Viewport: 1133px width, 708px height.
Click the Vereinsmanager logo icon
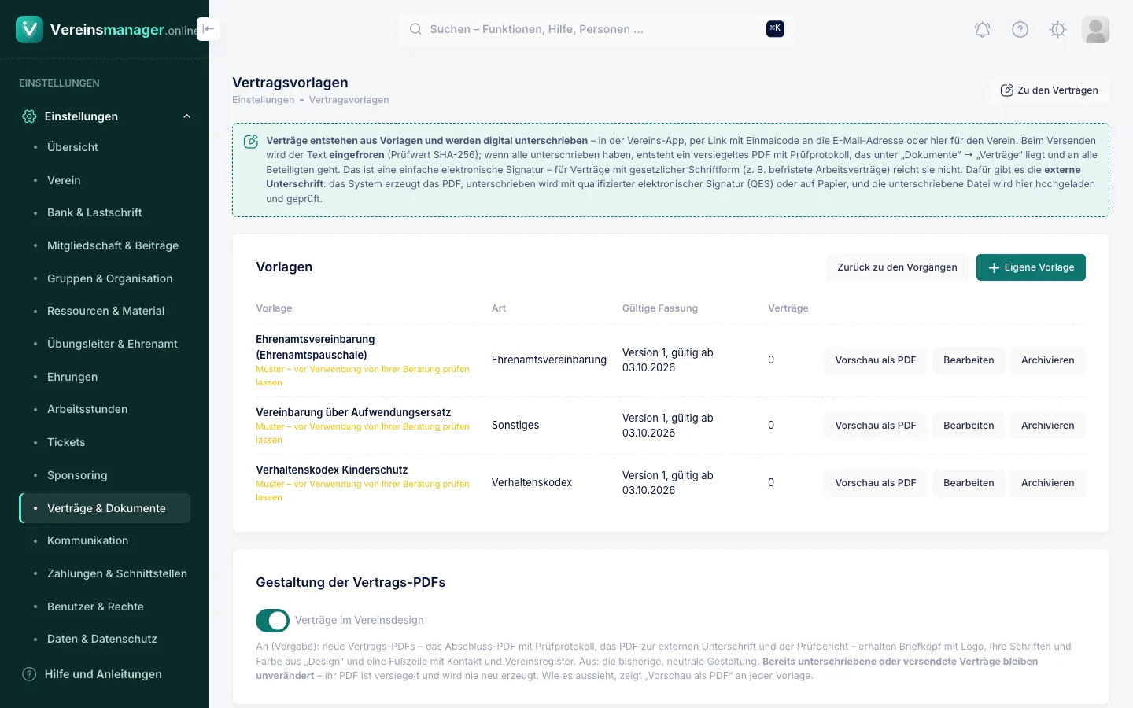tap(29, 29)
